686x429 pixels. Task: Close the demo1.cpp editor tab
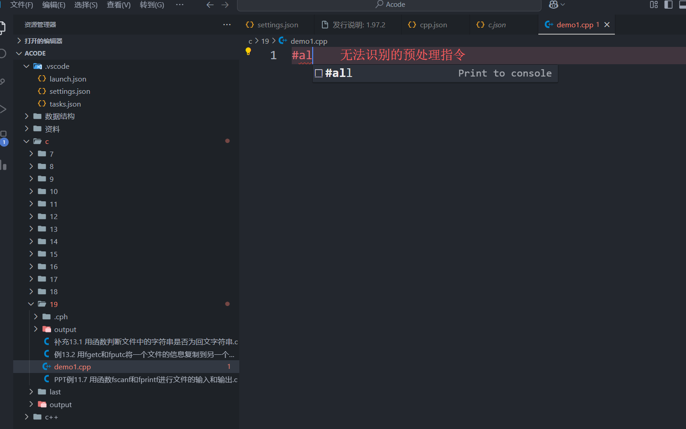click(607, 25)
